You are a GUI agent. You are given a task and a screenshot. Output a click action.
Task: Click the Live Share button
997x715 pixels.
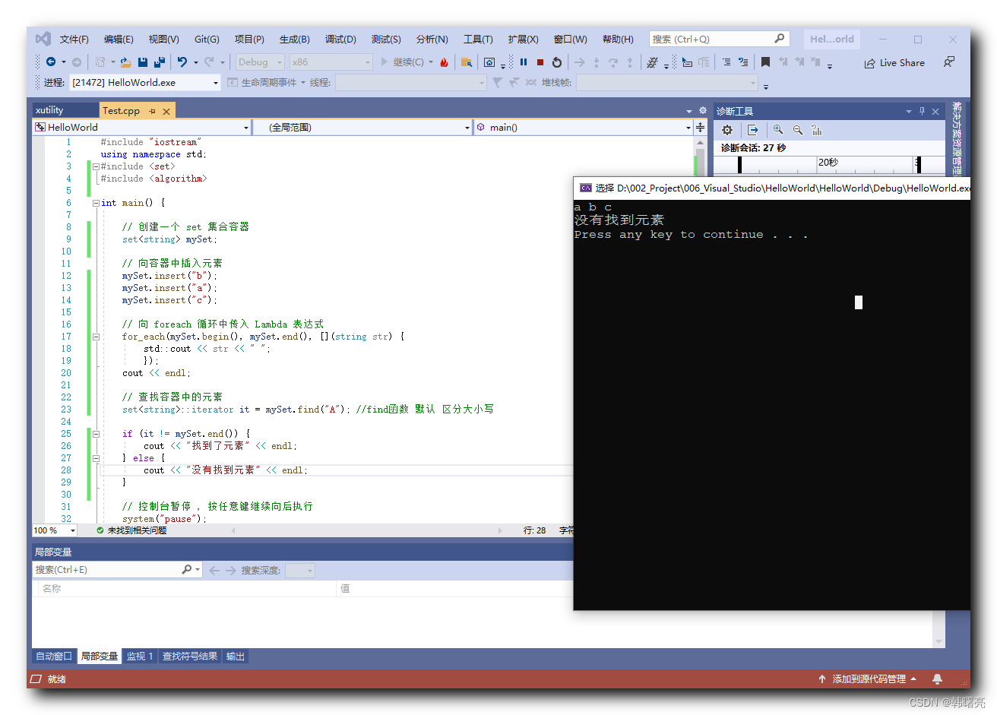click(894, 63)
